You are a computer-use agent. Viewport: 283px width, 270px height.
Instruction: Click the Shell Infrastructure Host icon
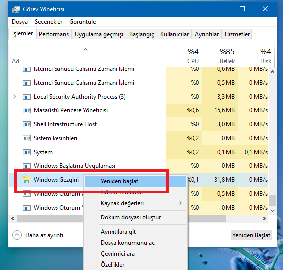pos(27,124)
